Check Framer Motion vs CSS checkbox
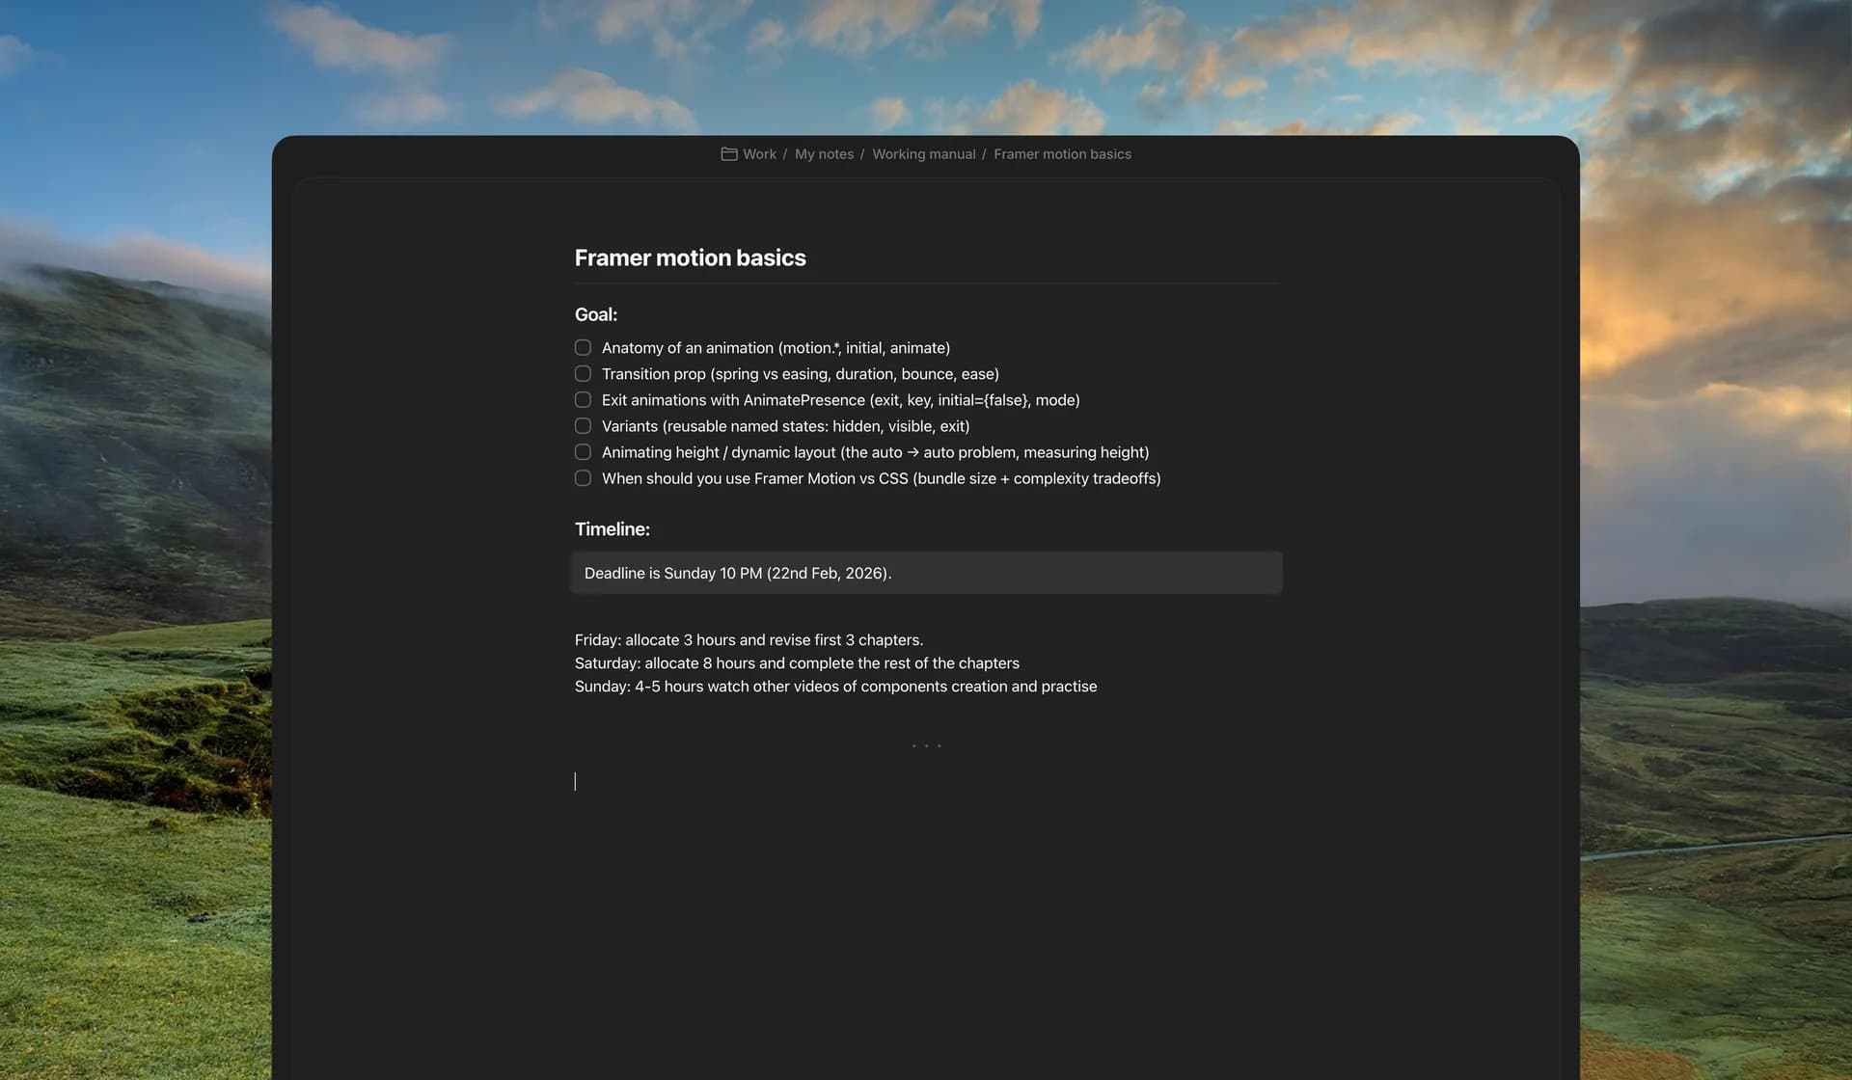Image resolution: width=1852 pixels, height=1080 pixels. 583,477
